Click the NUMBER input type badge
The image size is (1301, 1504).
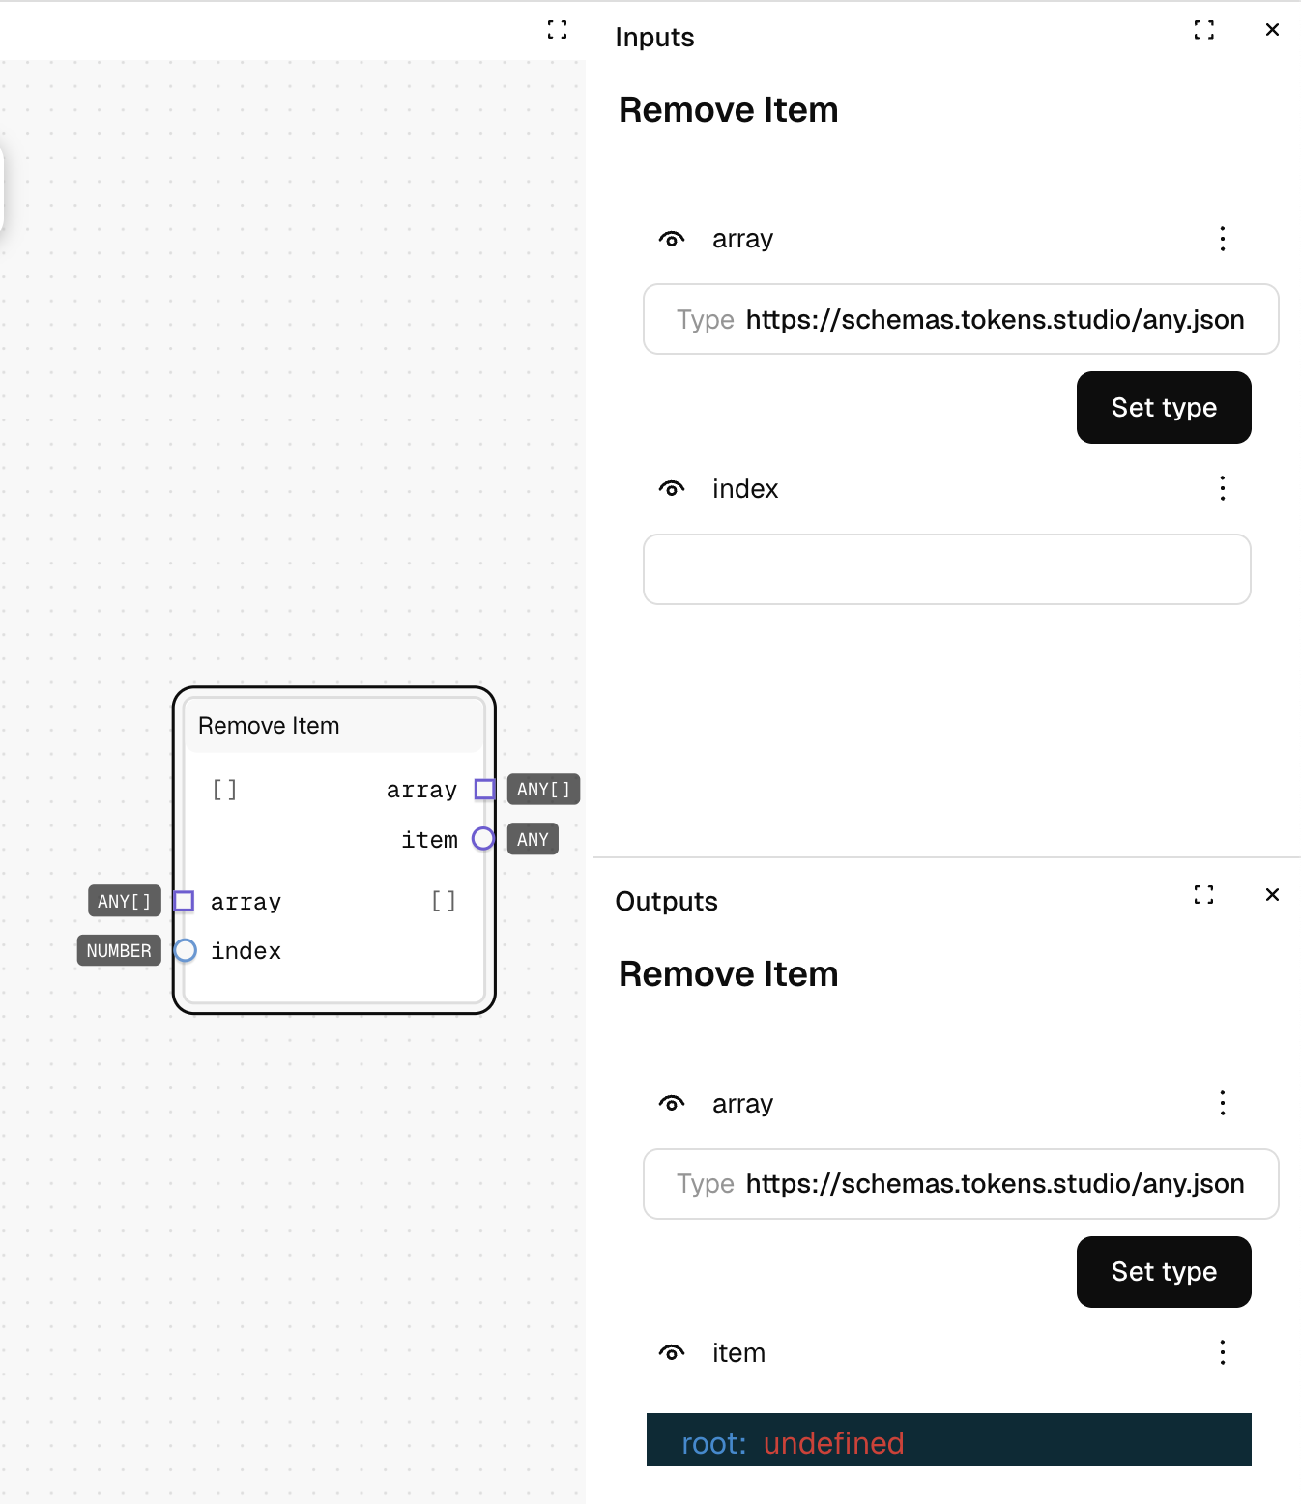pos(119,950)
